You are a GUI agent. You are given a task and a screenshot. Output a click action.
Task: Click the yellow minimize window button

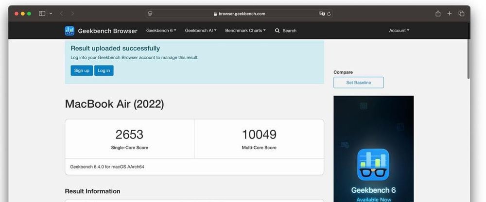coord(23,14)
